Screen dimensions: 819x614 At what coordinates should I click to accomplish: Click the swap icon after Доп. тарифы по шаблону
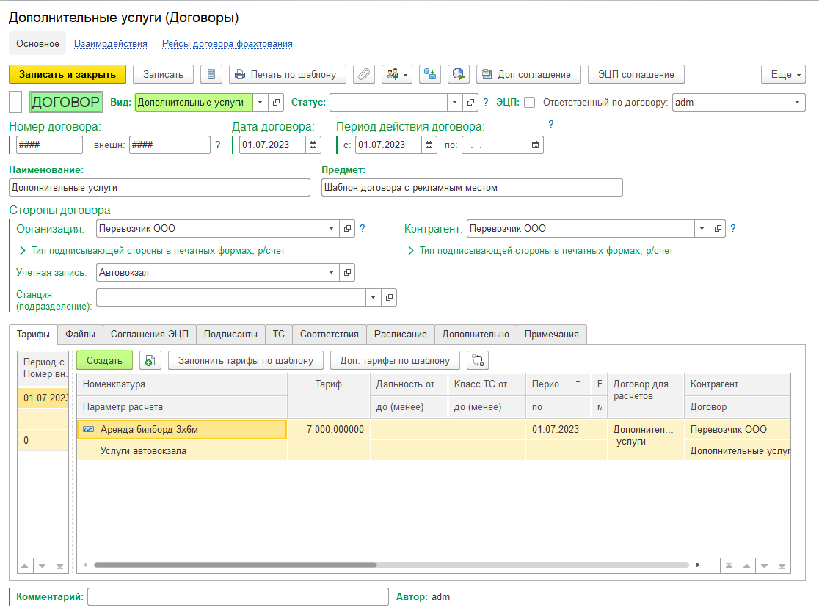click(x=477, y=360)
